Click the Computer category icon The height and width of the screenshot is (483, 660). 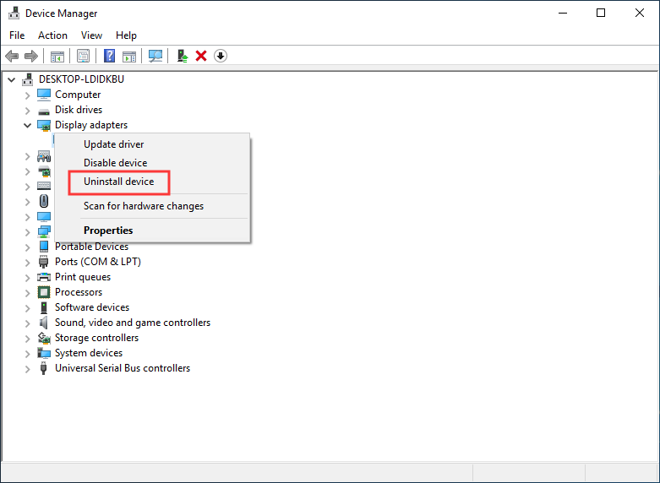pos(44,95)
